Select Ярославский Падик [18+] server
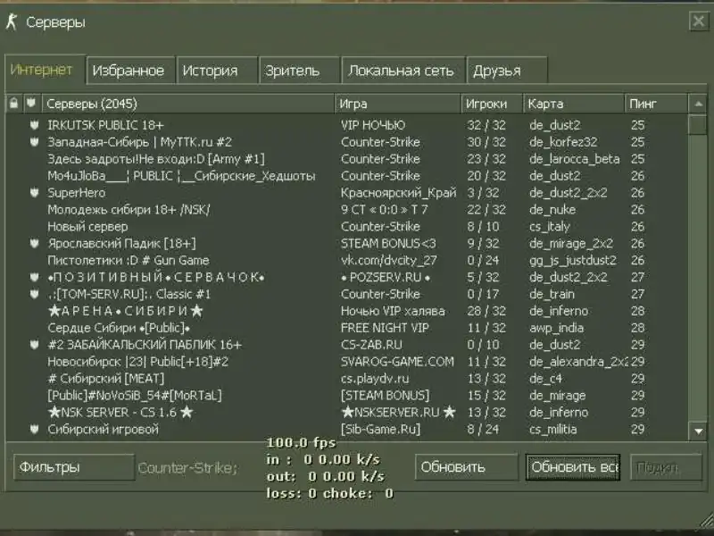The width and height of the screenshot is (714, 536). point(346,243)
